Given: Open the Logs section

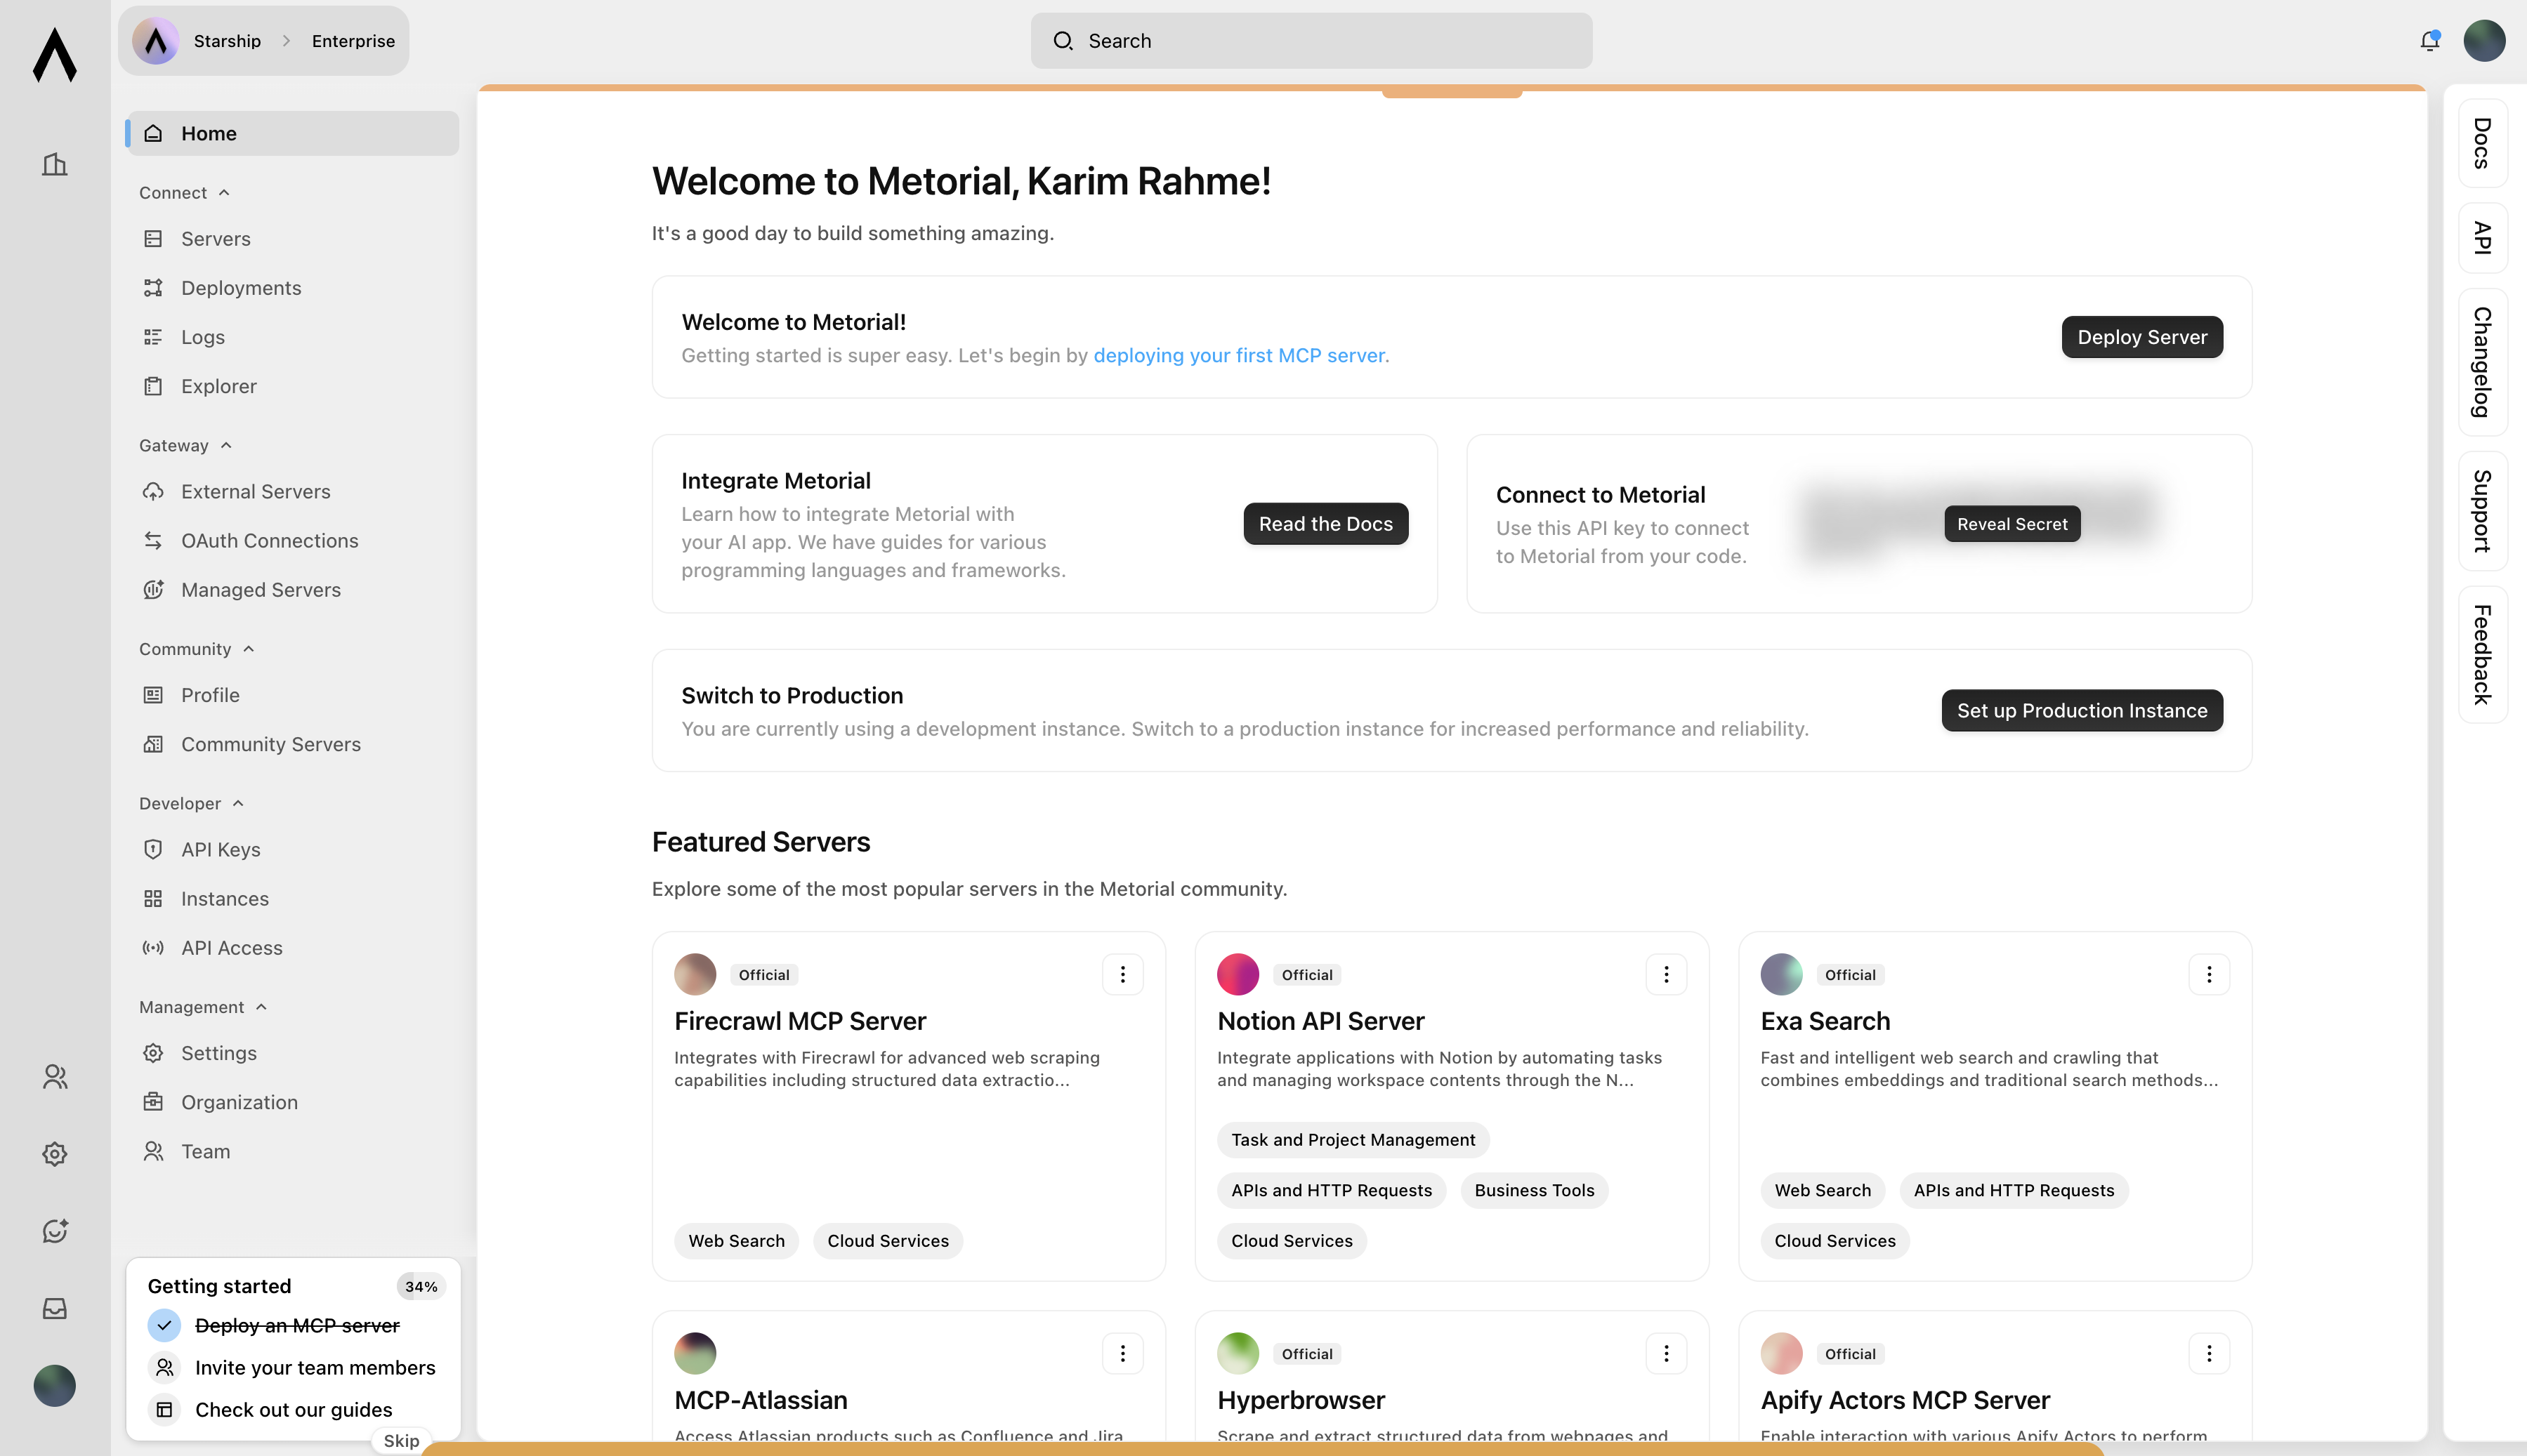Looking at the screenshot, I should click(202, 337).
